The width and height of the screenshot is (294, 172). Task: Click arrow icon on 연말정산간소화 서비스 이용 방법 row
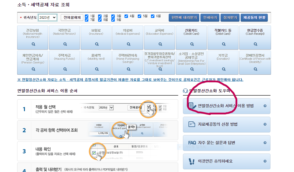pos(265,106)
